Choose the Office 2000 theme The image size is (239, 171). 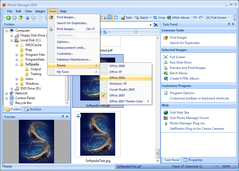126,66
